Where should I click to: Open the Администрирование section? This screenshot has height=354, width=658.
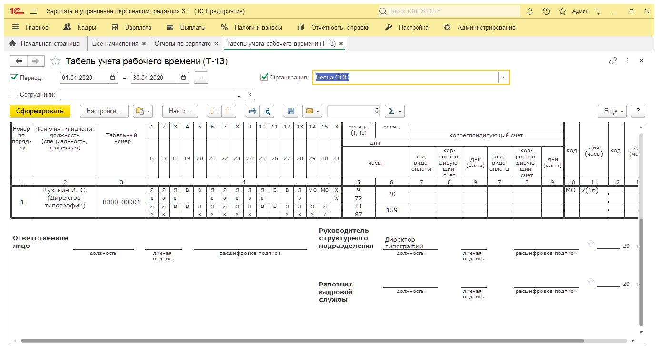(x=479, y=28)
